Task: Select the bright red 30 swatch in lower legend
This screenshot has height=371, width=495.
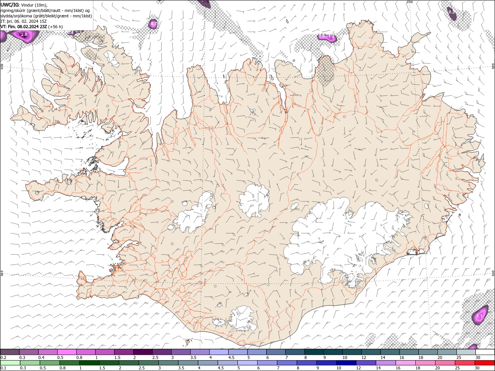Action: (484, 363)
